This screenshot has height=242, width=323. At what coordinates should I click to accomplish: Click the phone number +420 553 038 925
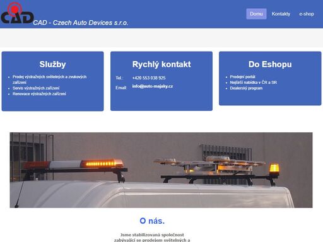pos(149,78)
